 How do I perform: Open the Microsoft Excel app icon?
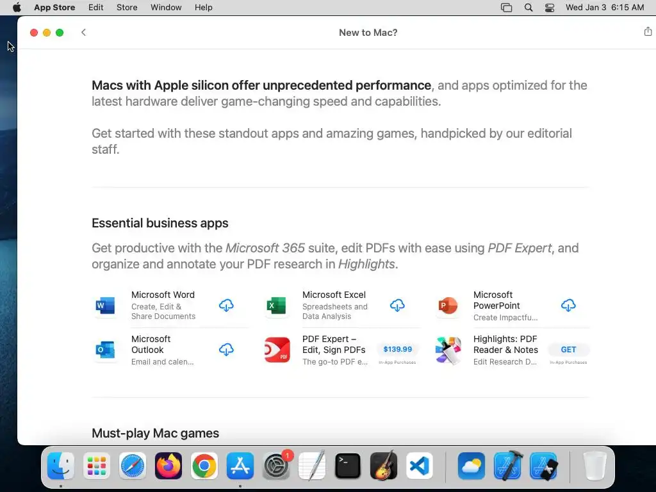tap(277, 306)
